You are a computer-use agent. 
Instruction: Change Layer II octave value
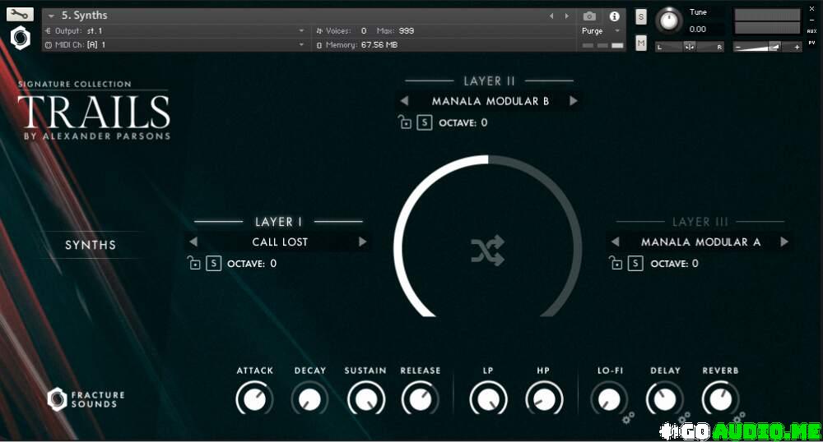click(484, 122)
